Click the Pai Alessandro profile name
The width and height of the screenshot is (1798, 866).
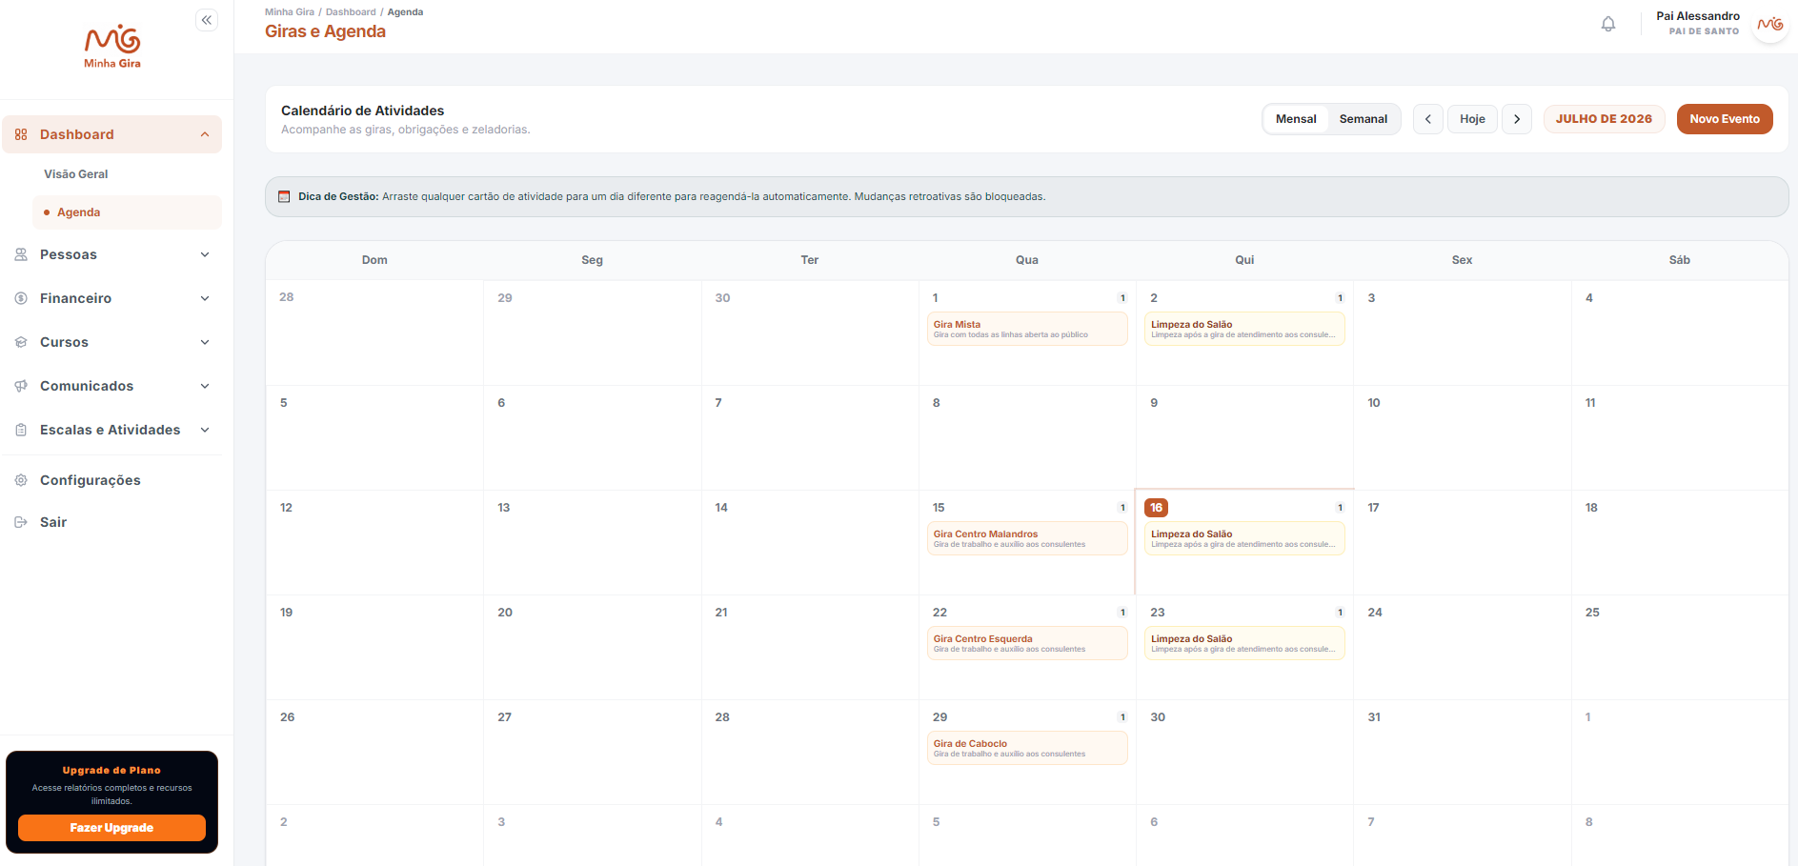coord(1698,16)
